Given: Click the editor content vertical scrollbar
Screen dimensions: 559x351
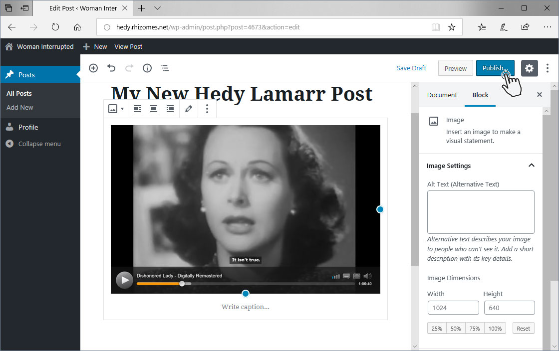Looking at the screenshot, I should (x=415, y=189).
